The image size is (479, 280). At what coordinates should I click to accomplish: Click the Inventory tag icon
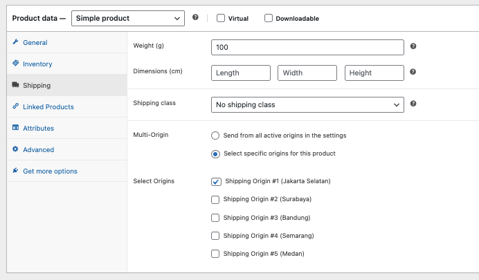click(x=15, y=64)
